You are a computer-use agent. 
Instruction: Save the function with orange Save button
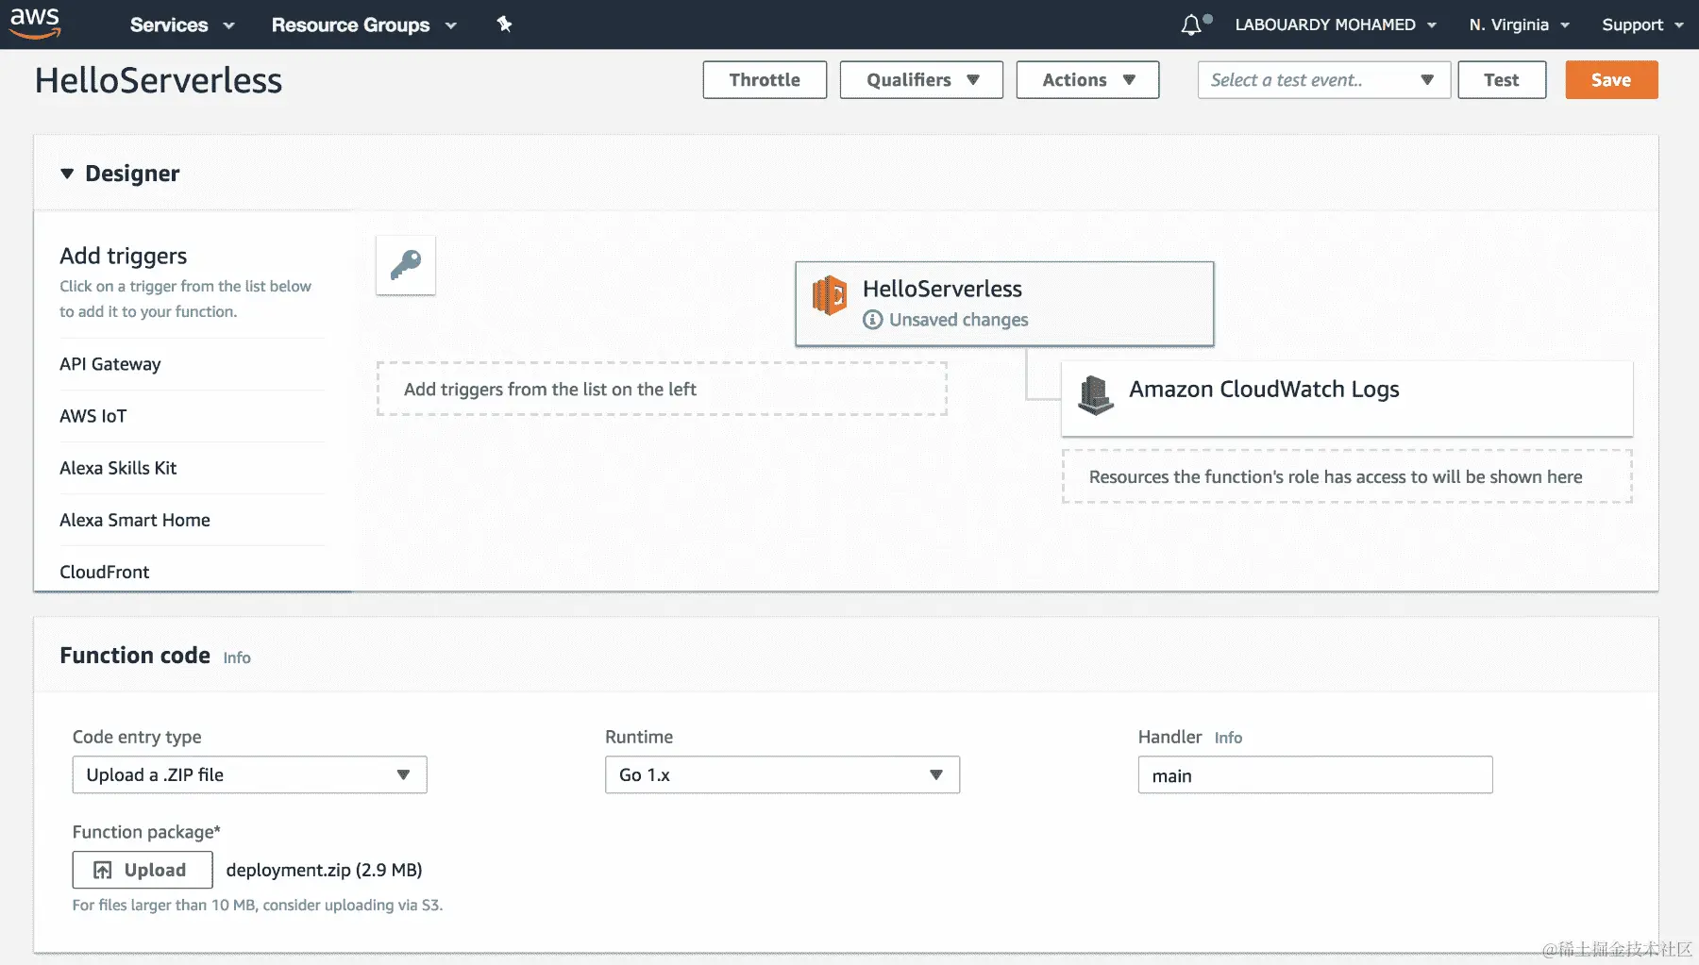point(1611,80)
